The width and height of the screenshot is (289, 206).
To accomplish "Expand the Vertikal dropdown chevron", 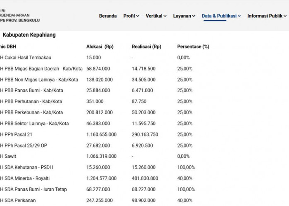I will 165,16.
